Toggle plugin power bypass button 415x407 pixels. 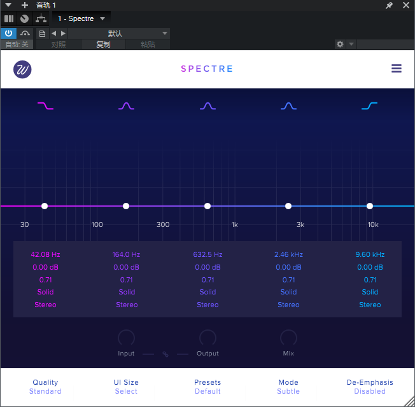[8, 33]
